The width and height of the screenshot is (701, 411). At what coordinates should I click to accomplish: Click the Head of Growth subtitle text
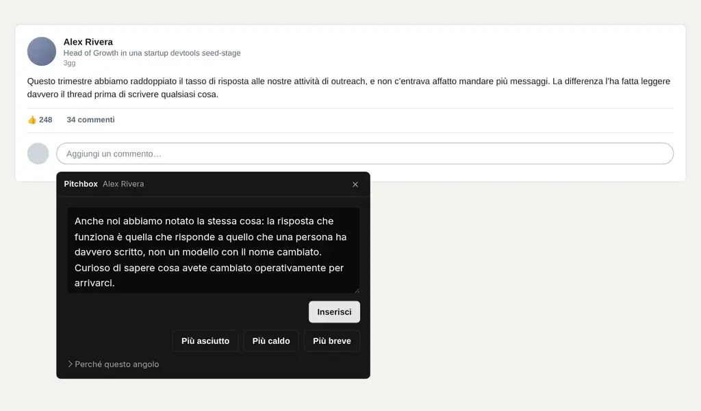pyautogui.click(x=152, y=53)
